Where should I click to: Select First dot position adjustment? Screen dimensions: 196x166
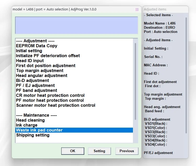coord(74,66)
